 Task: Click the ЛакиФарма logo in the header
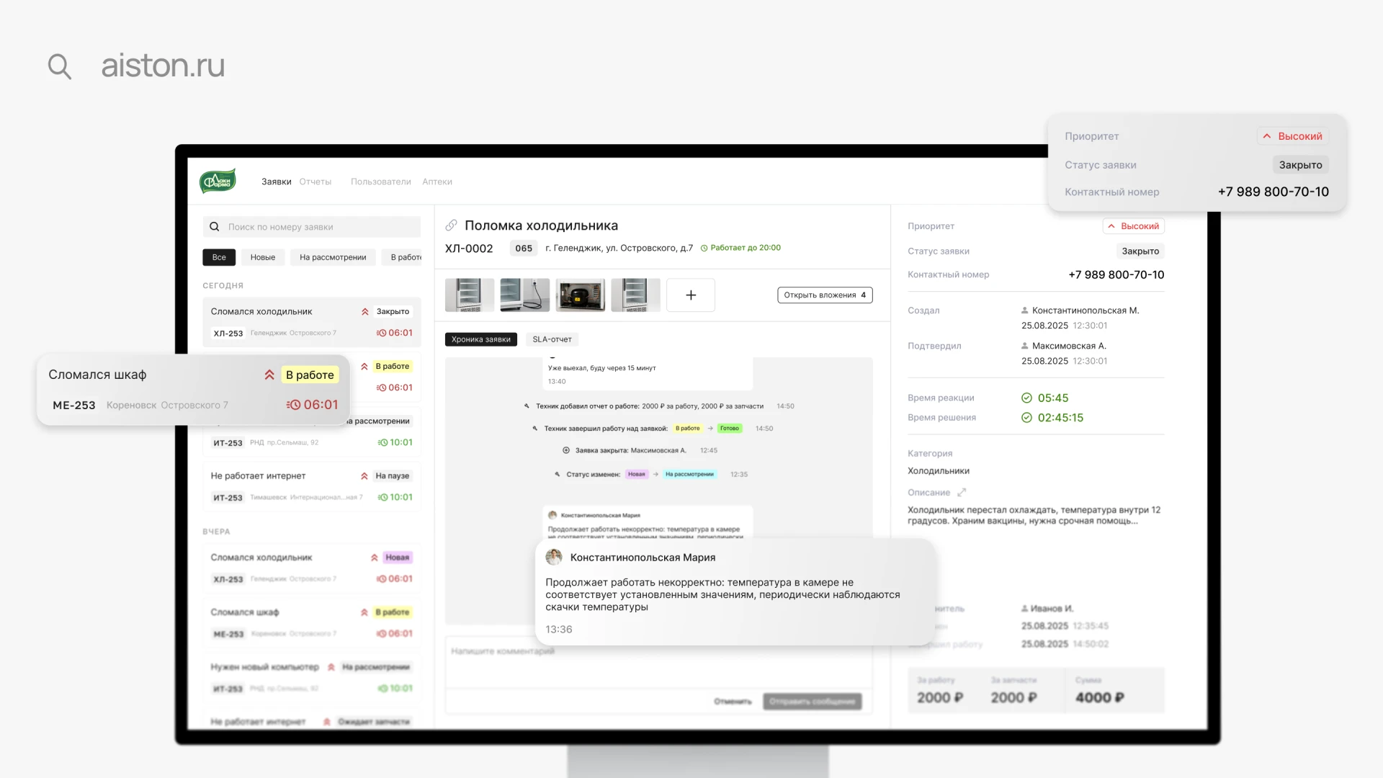point(218,181)
